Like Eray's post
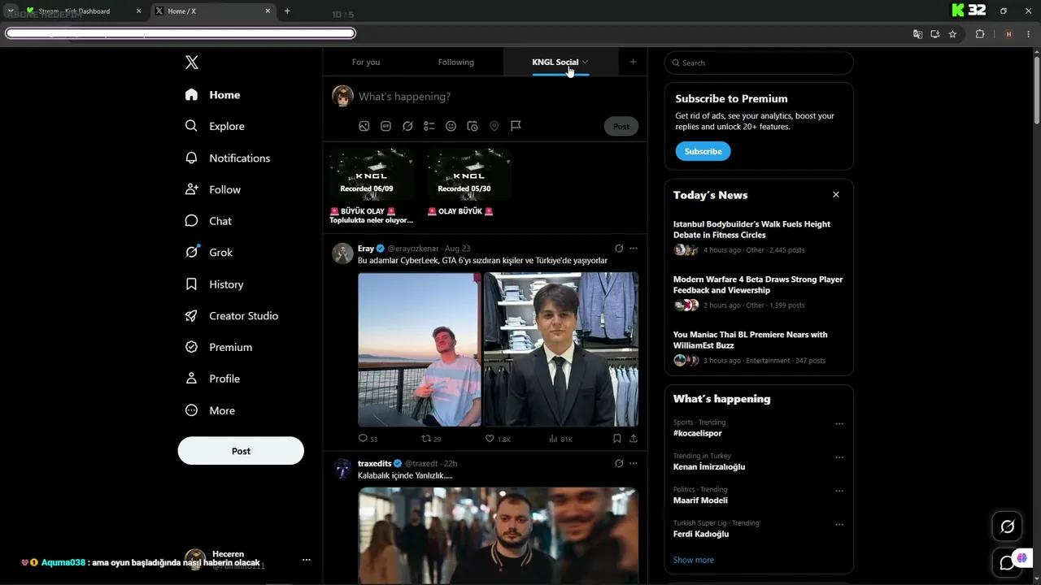Viewport: 1041px width, 585px height. click(498, 439)
